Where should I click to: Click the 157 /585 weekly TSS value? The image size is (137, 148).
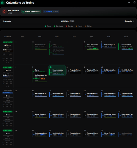click(8, 71)
